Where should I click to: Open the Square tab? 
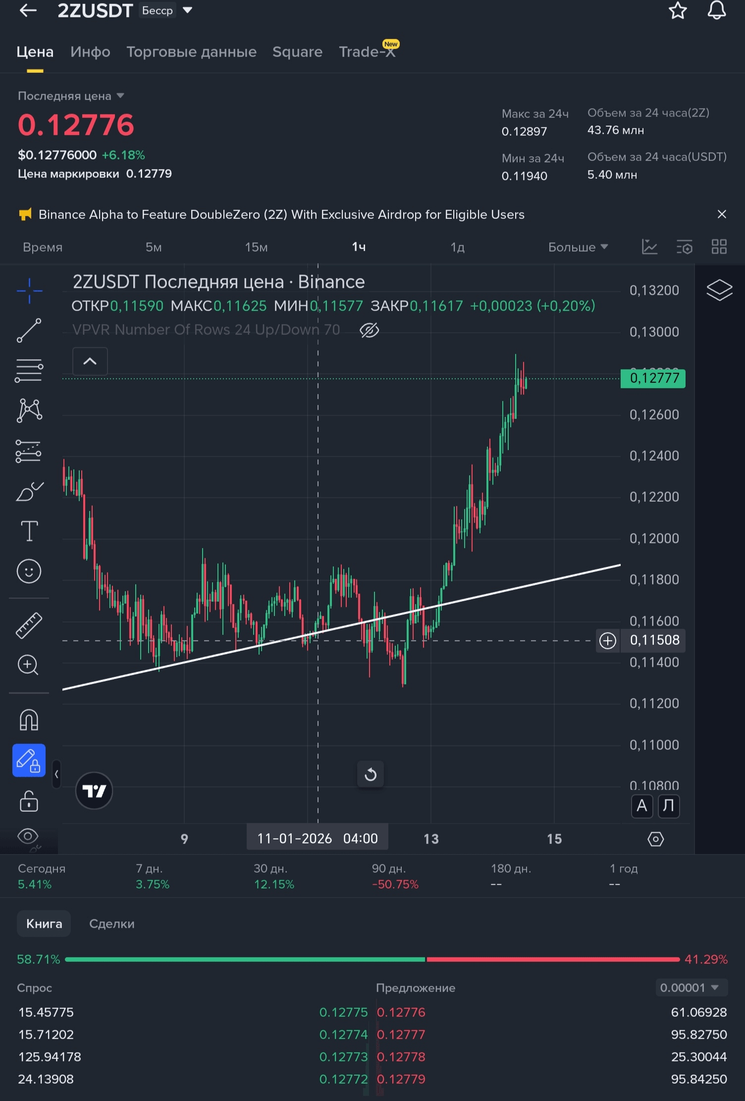tap(297, 52)
